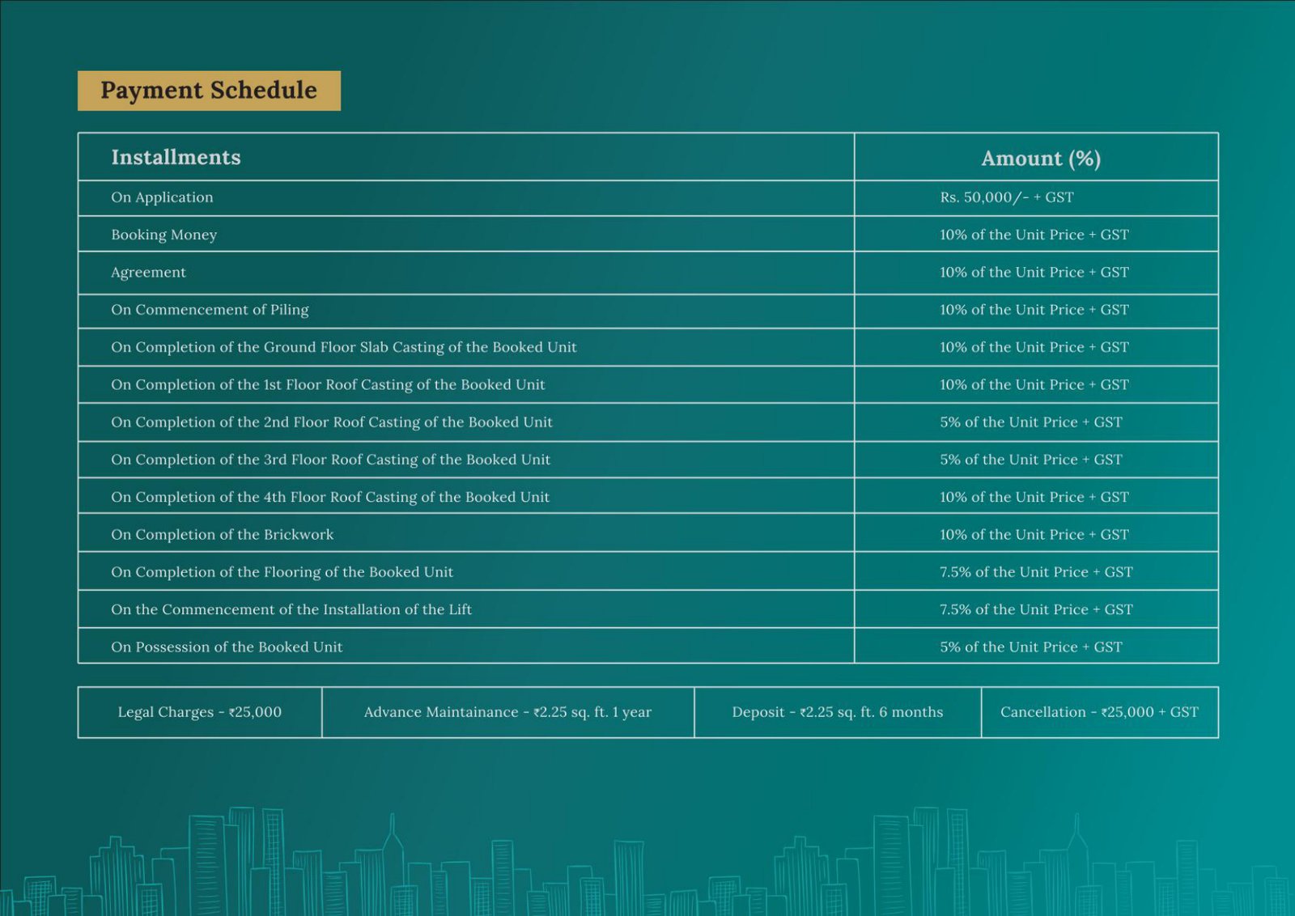This screenshot has width=1295, height=916.
Task: Click the 5% amount for 2nd Floor row
Action: [x=1031, y=422]
